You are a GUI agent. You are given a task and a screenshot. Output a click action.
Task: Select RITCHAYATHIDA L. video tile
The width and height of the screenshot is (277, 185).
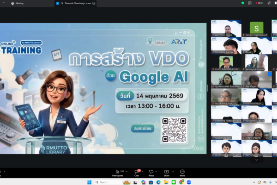[x=257, y=97]
